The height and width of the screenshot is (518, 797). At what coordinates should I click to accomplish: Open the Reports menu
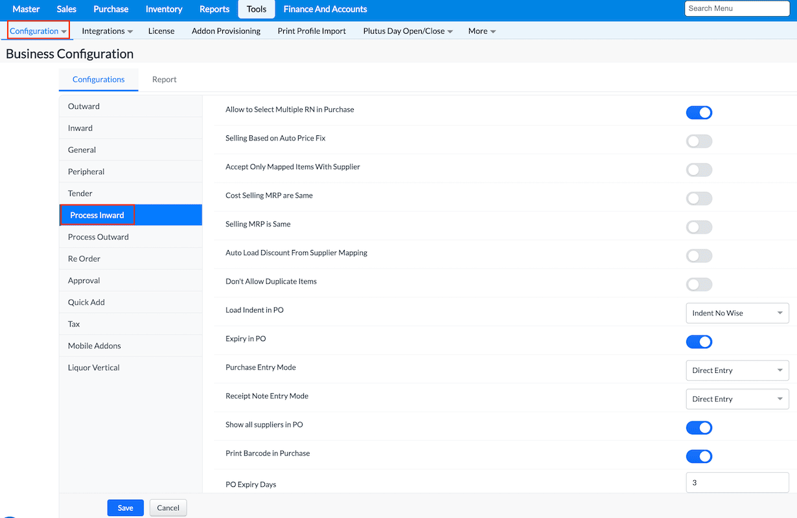tap(214, 9)
